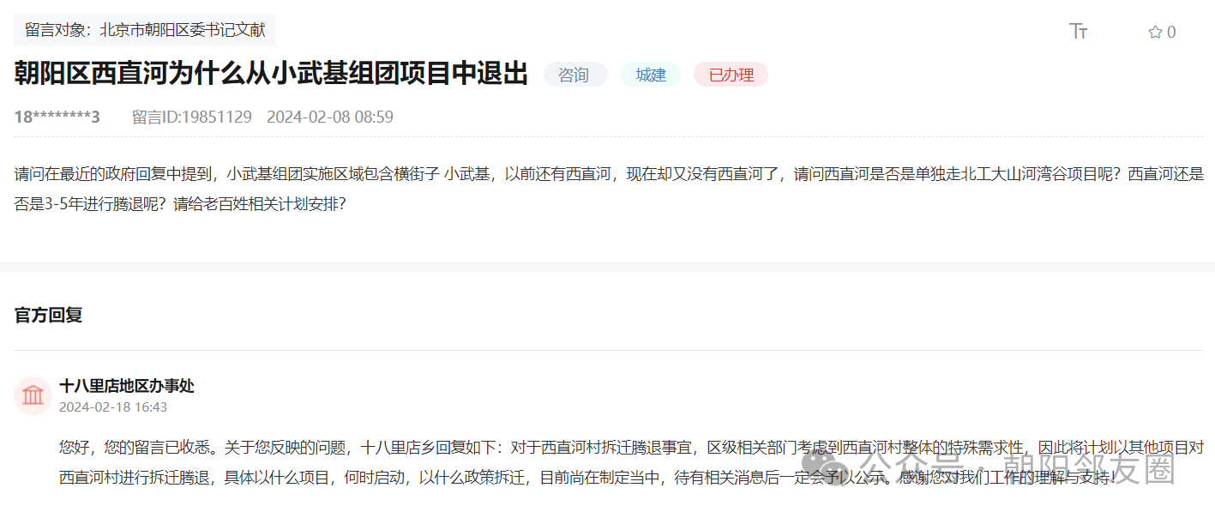The width and height of the screenshot is (1215, 518).
Task: Open the 十八里店地区办事处 responder name
Action: 127,386
